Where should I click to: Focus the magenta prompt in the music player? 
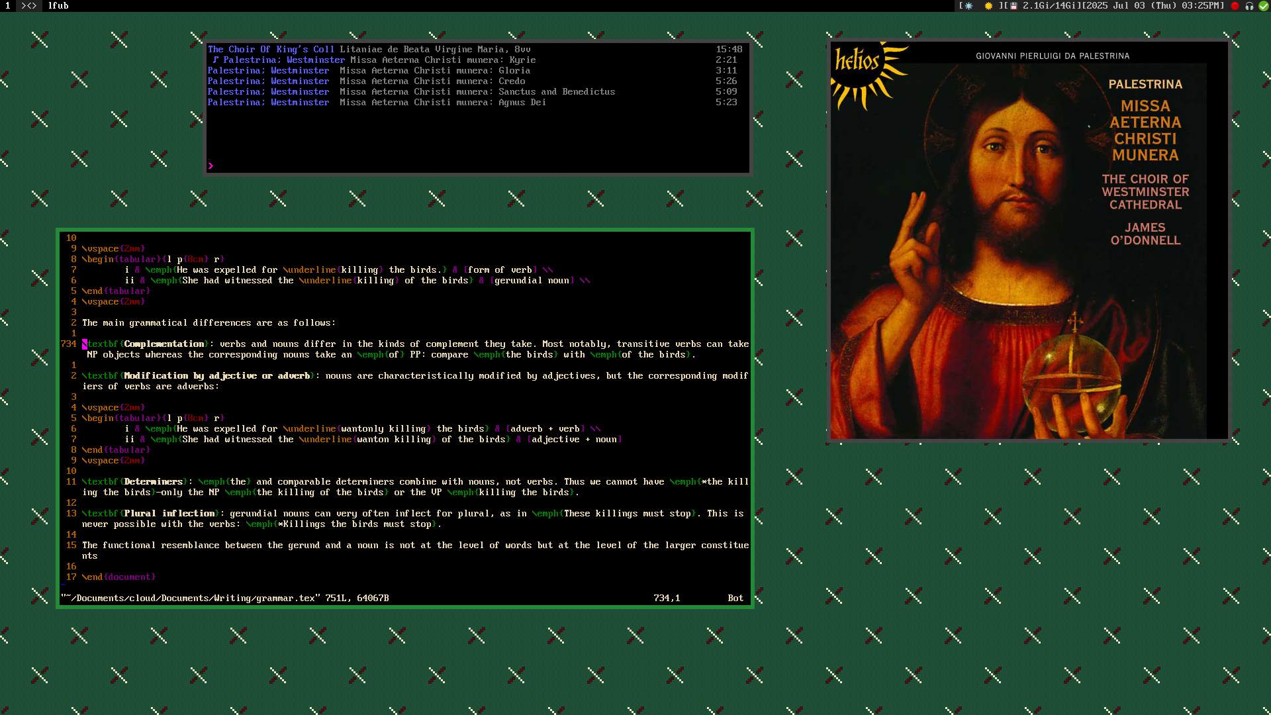(x=211, y=166)
